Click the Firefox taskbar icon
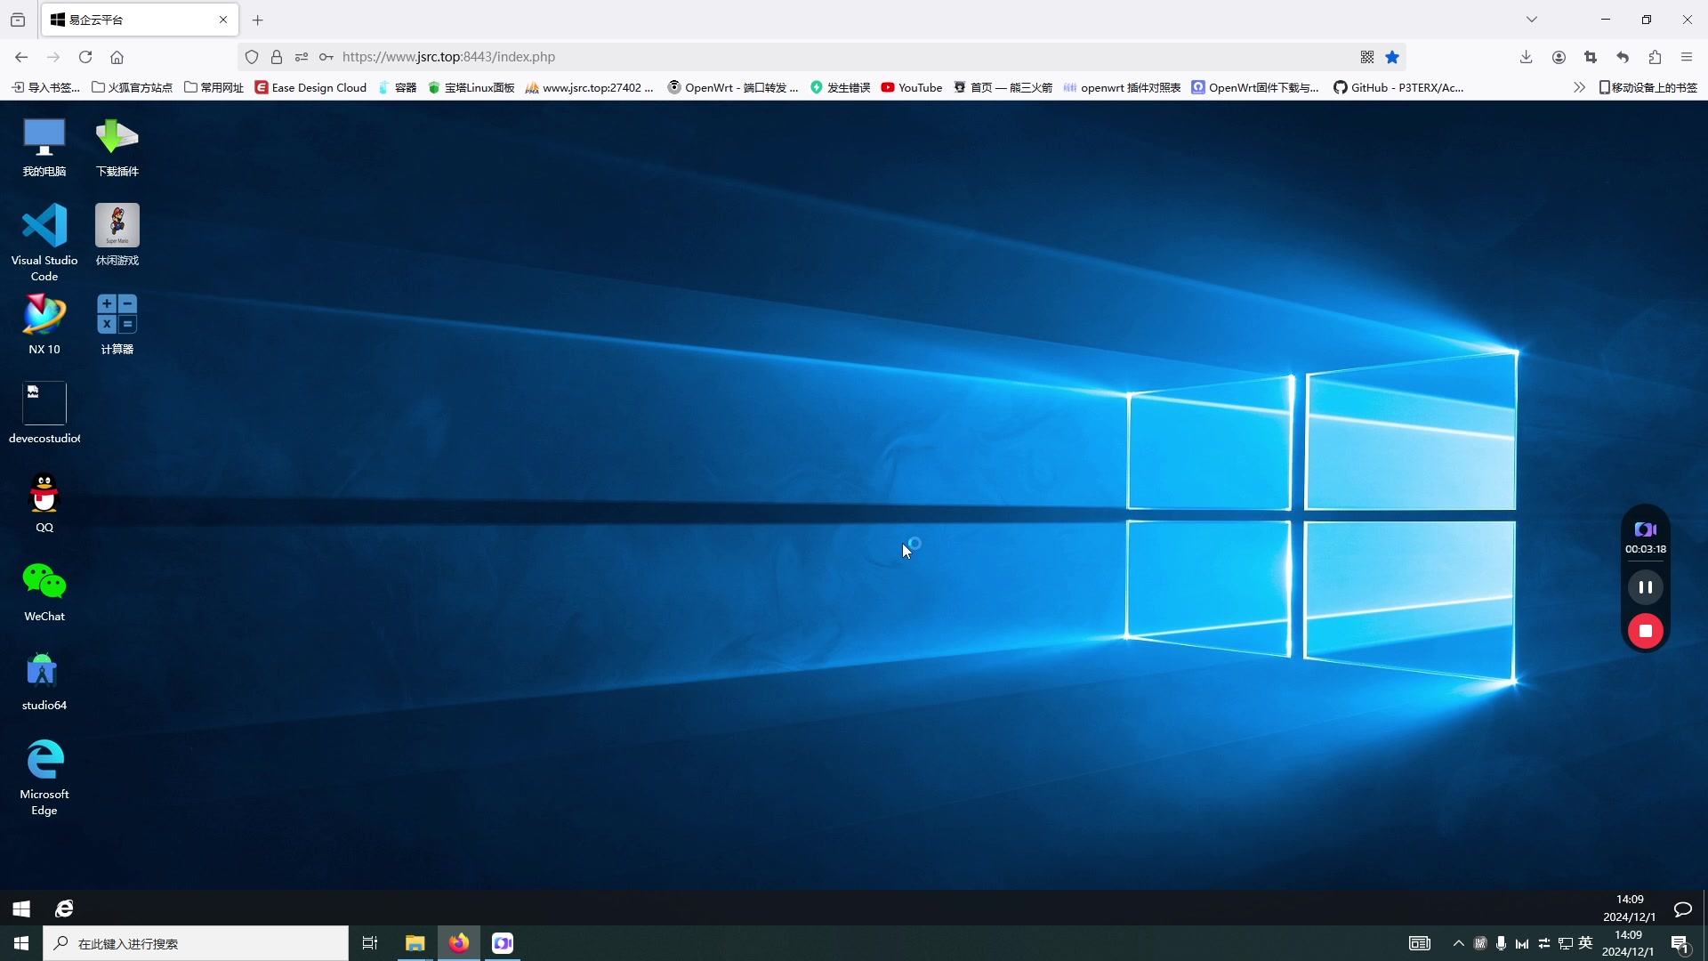1708x961 pixels. [459, 942]
